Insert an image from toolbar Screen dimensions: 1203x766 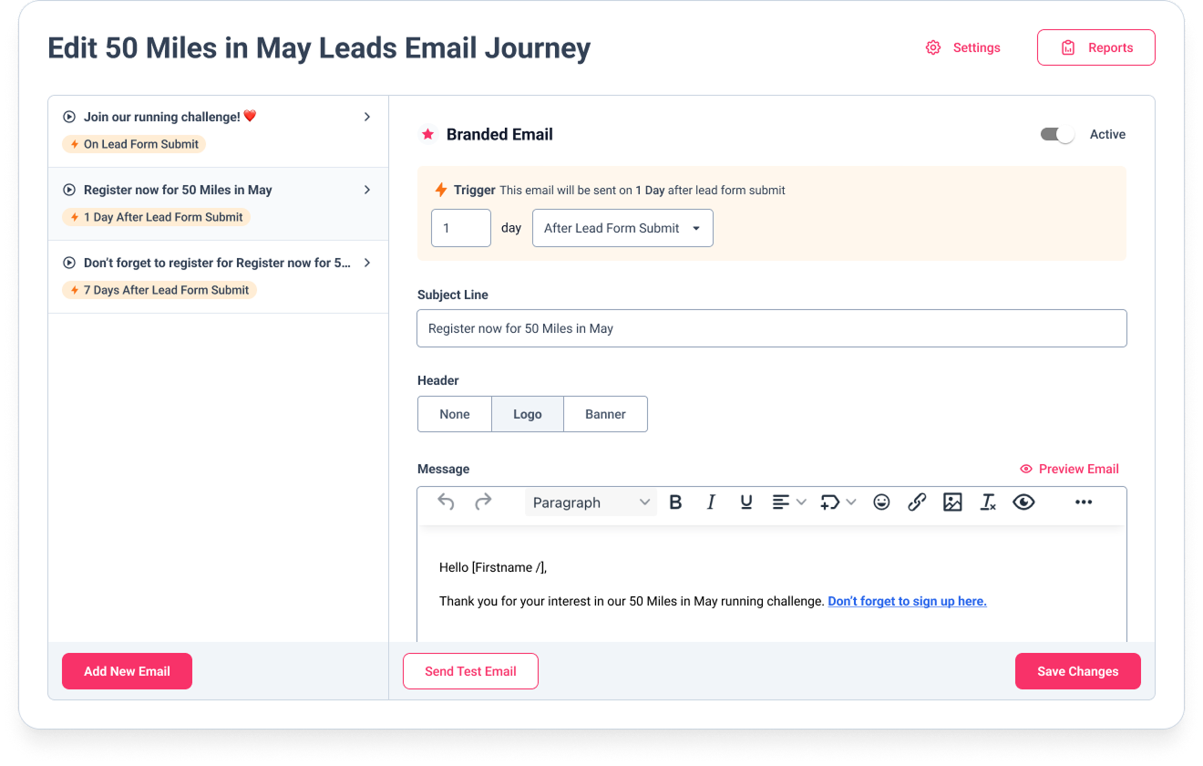point(952,502)
